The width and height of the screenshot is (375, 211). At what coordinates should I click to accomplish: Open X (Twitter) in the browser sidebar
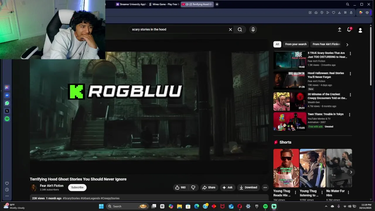pyautogui.click(x=7, y=111)
